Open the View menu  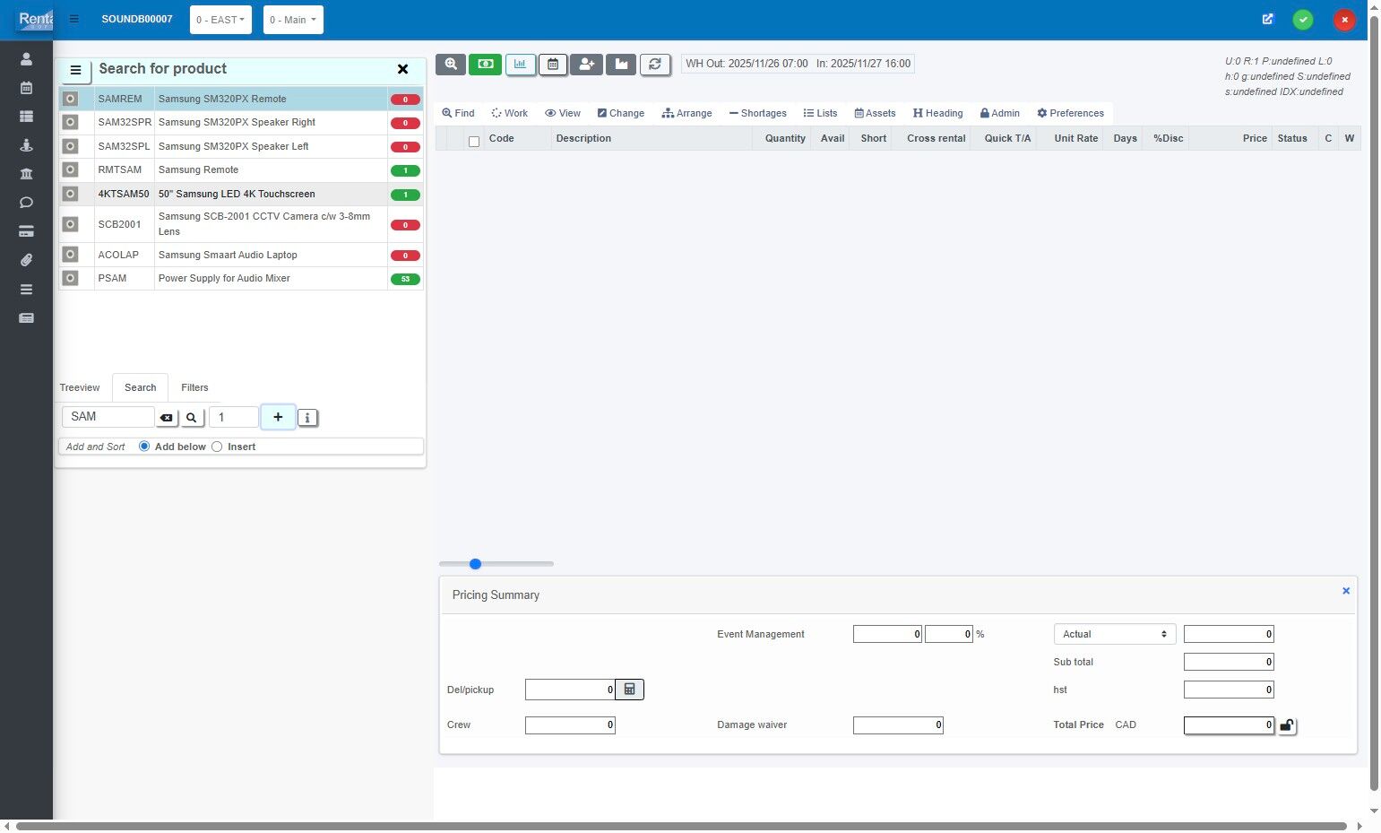click(563, 113)
